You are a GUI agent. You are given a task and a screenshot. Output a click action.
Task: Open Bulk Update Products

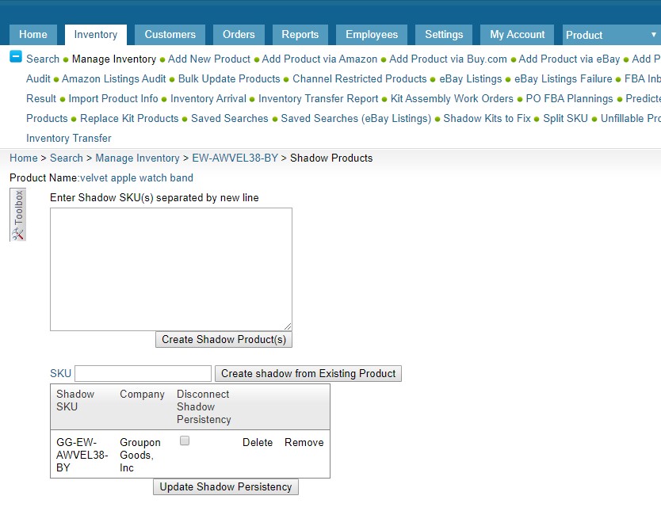[229, 78]
